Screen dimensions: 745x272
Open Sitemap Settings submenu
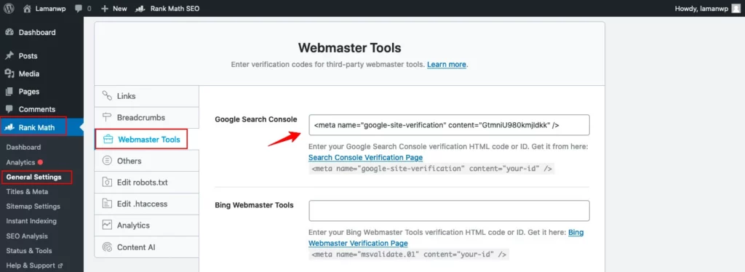pyautogui.click(x=33, y=207)
